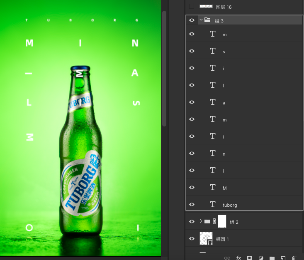Click the T type icon of layer a
The height and width of the screenshot is (260, 304).
click(213, 102)
